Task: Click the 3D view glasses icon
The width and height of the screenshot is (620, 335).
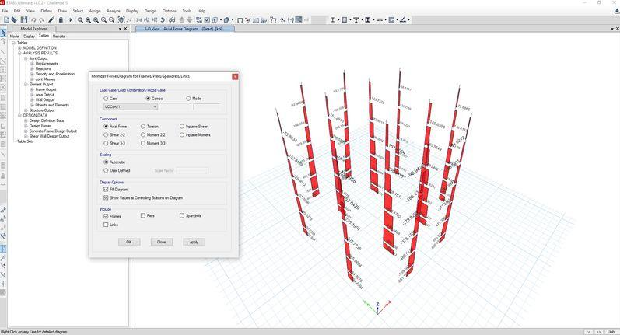Action: click(x=172, y=19)
